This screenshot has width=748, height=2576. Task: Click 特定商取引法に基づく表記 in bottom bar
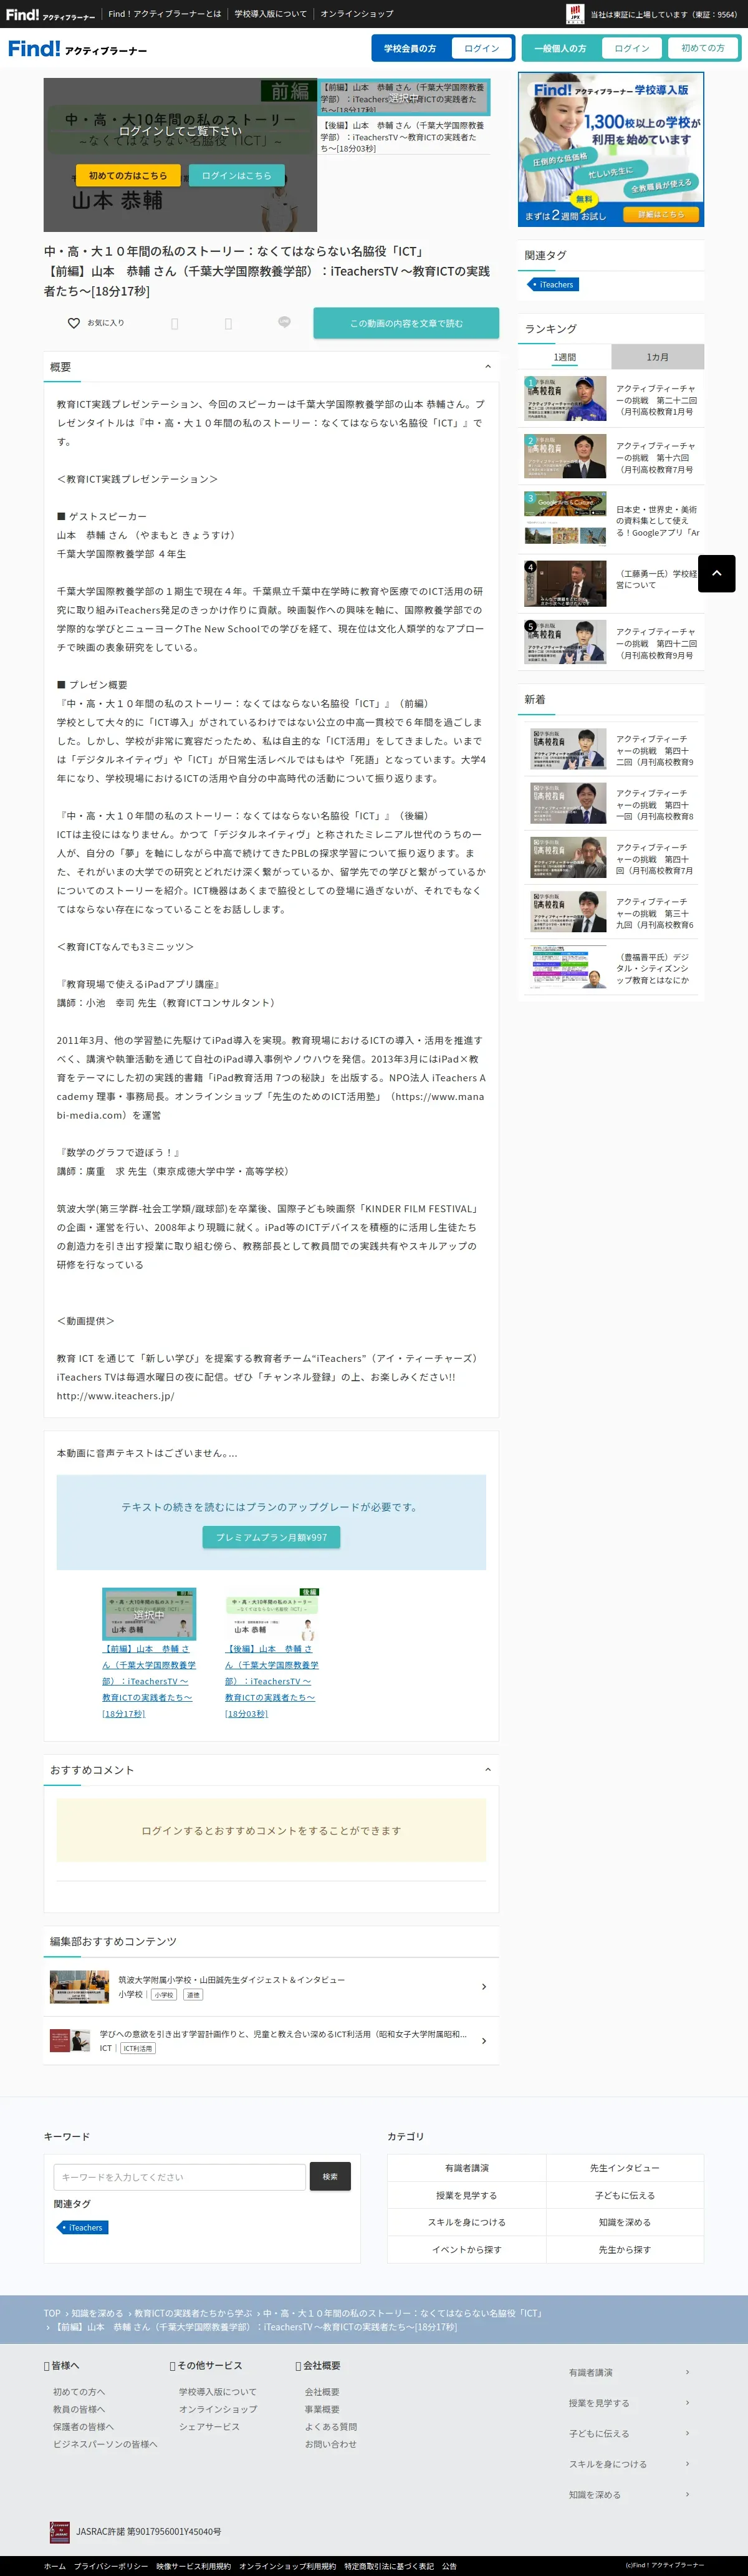(x=389, y=2565)
